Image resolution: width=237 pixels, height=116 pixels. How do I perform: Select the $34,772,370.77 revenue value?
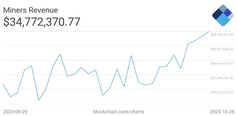coord(42,22)
